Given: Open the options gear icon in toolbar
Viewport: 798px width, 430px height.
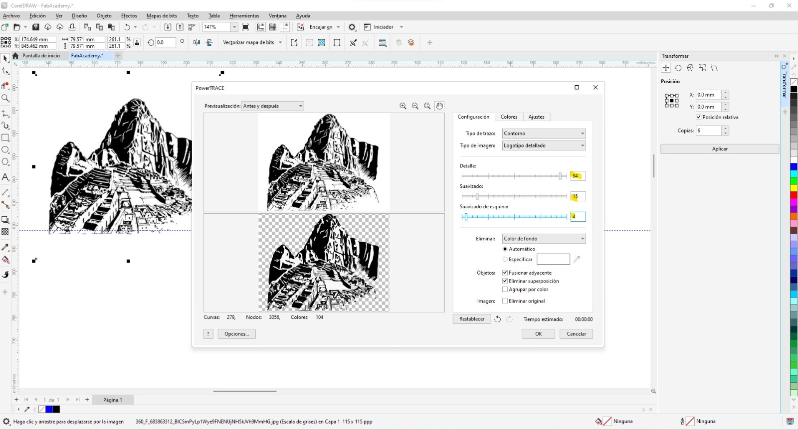Looking at the screenshot, I should pos(352,27).
